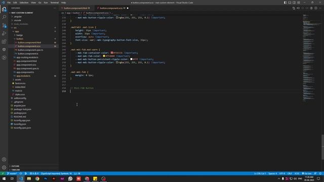Viewport: 324px width, 182px height.
Task: Open editor more actions ellipsis
Action: (x=320, y=8)
